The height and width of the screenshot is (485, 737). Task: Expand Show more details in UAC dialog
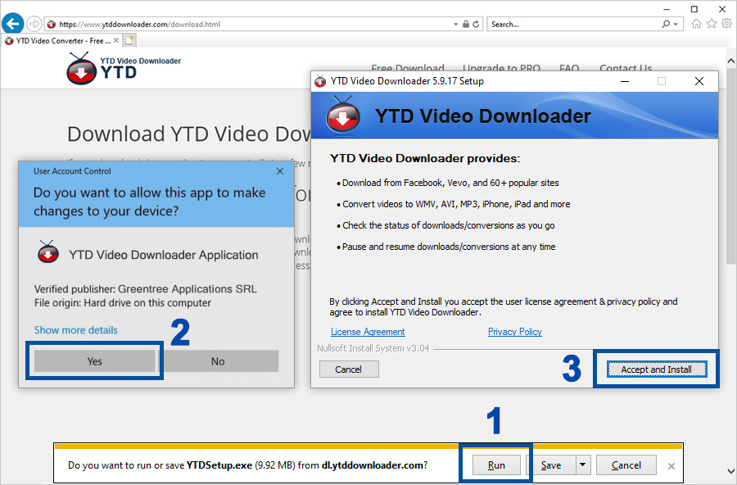pos(75,330)
